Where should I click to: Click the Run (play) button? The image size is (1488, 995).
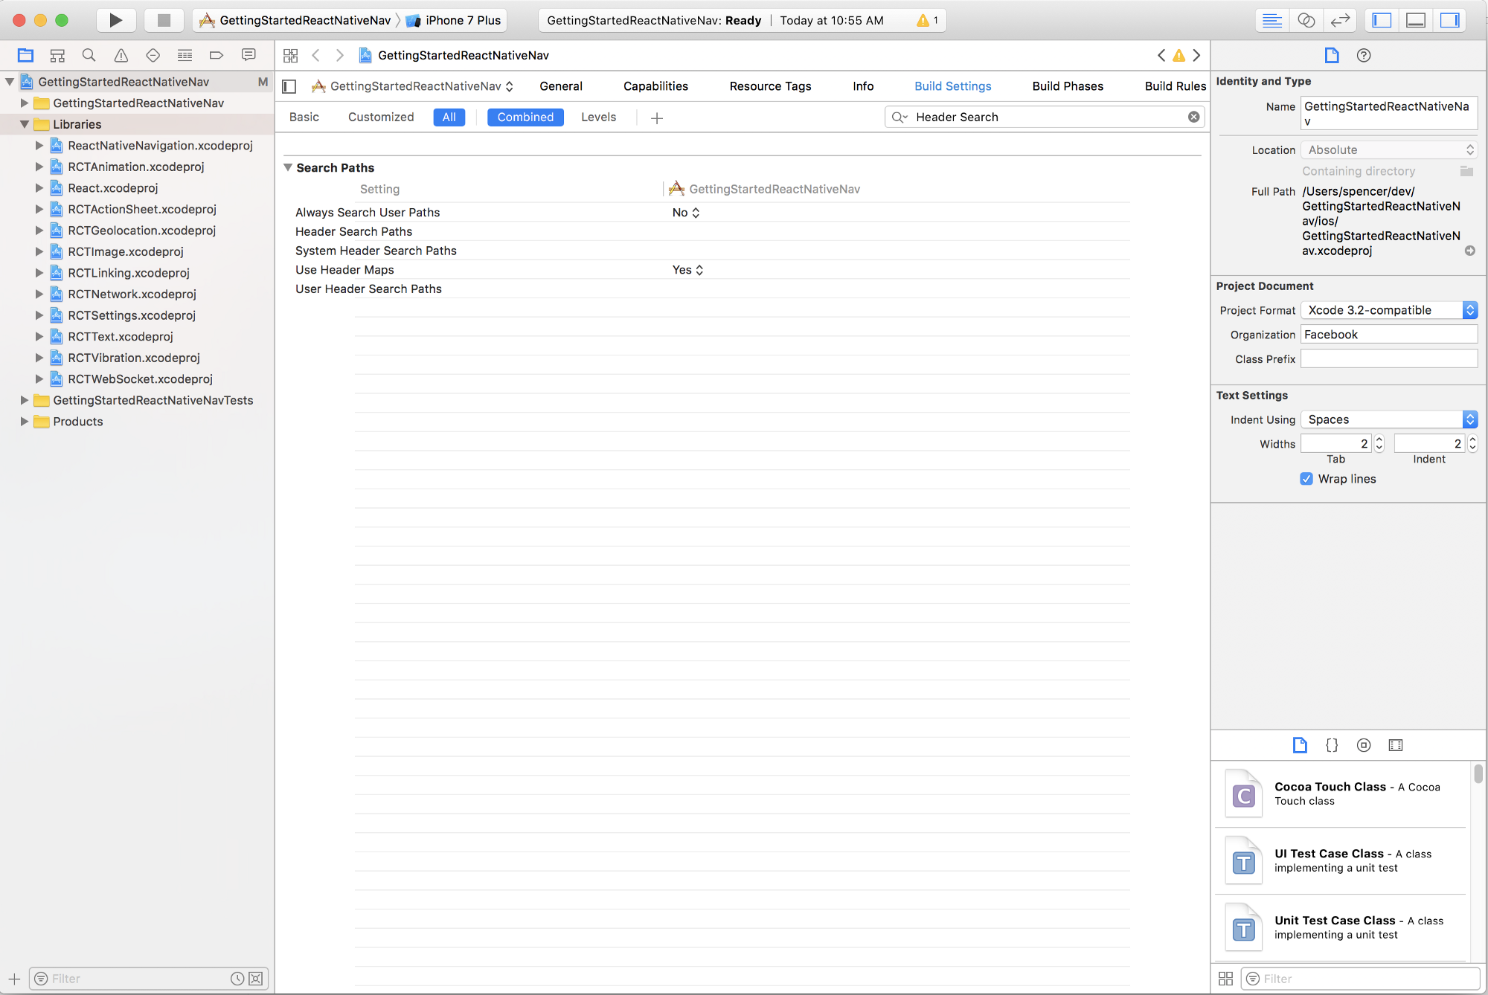click(115, 20)
